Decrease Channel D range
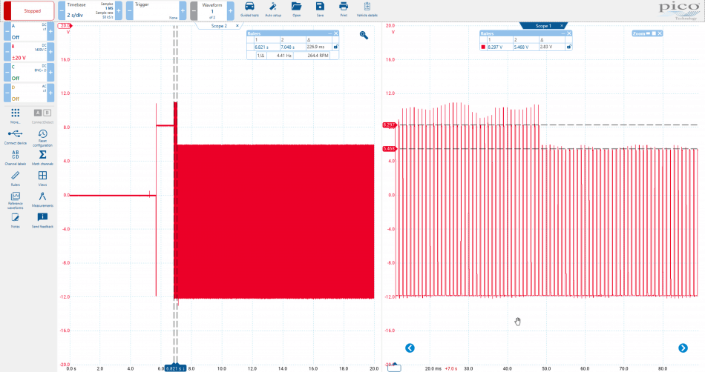Viewport: 705px width, 372px height. [7, 93]
